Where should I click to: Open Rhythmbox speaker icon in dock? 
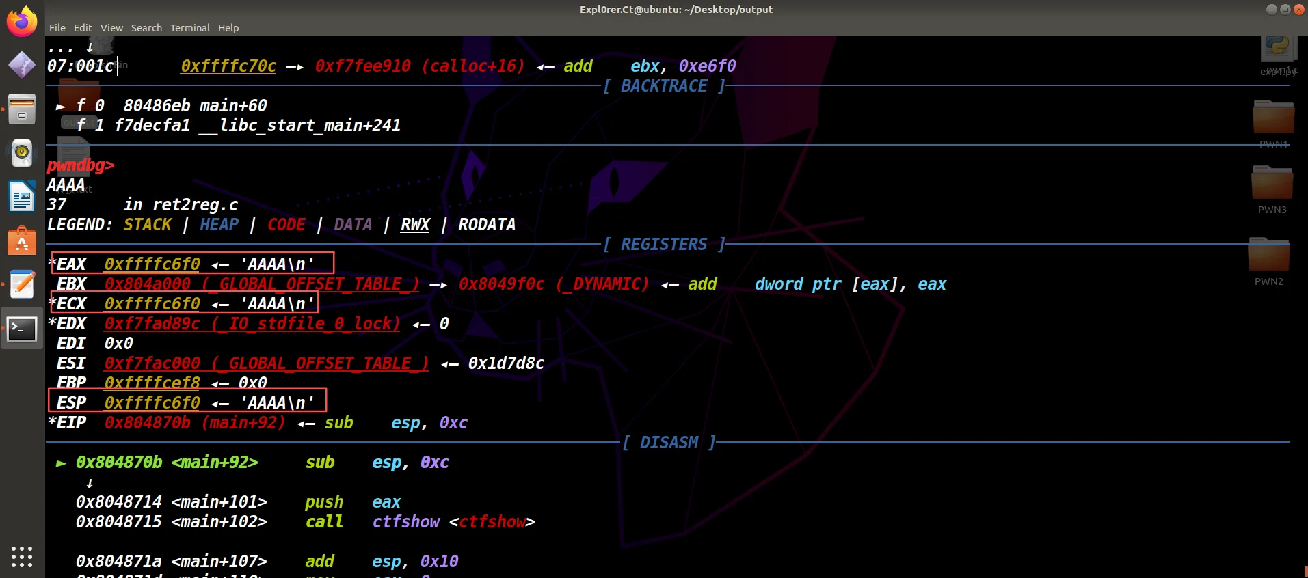pyautogui.click(x=22, y=153)
